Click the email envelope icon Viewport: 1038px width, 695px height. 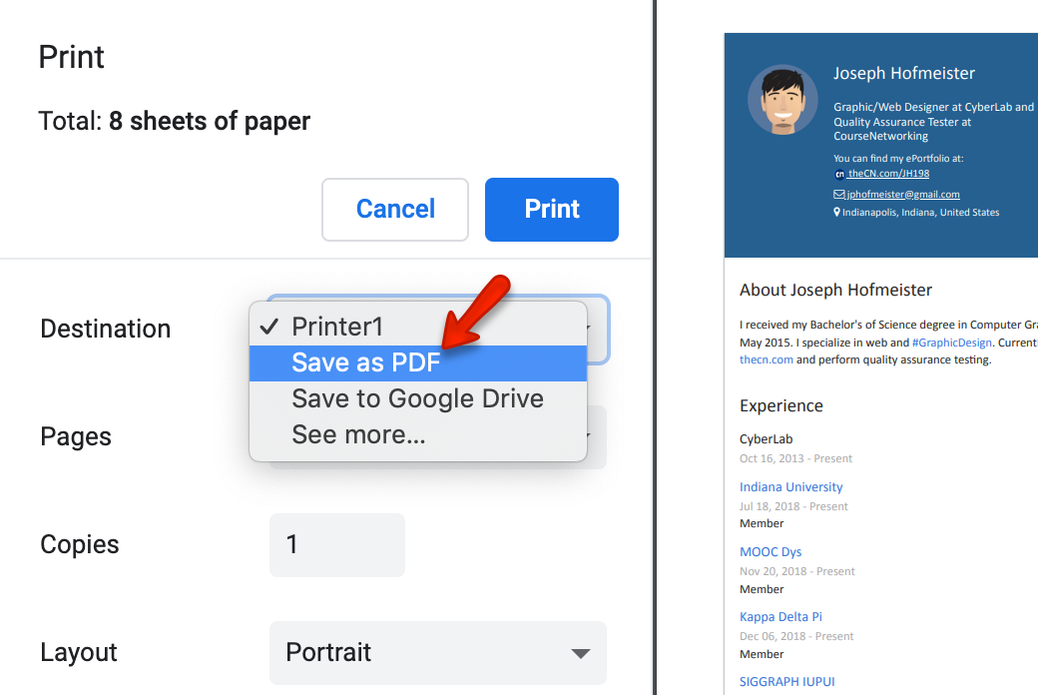click(x=837, y=194)
